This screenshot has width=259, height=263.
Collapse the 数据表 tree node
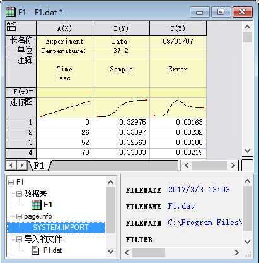pyautogui.click(x=19, y=193)
